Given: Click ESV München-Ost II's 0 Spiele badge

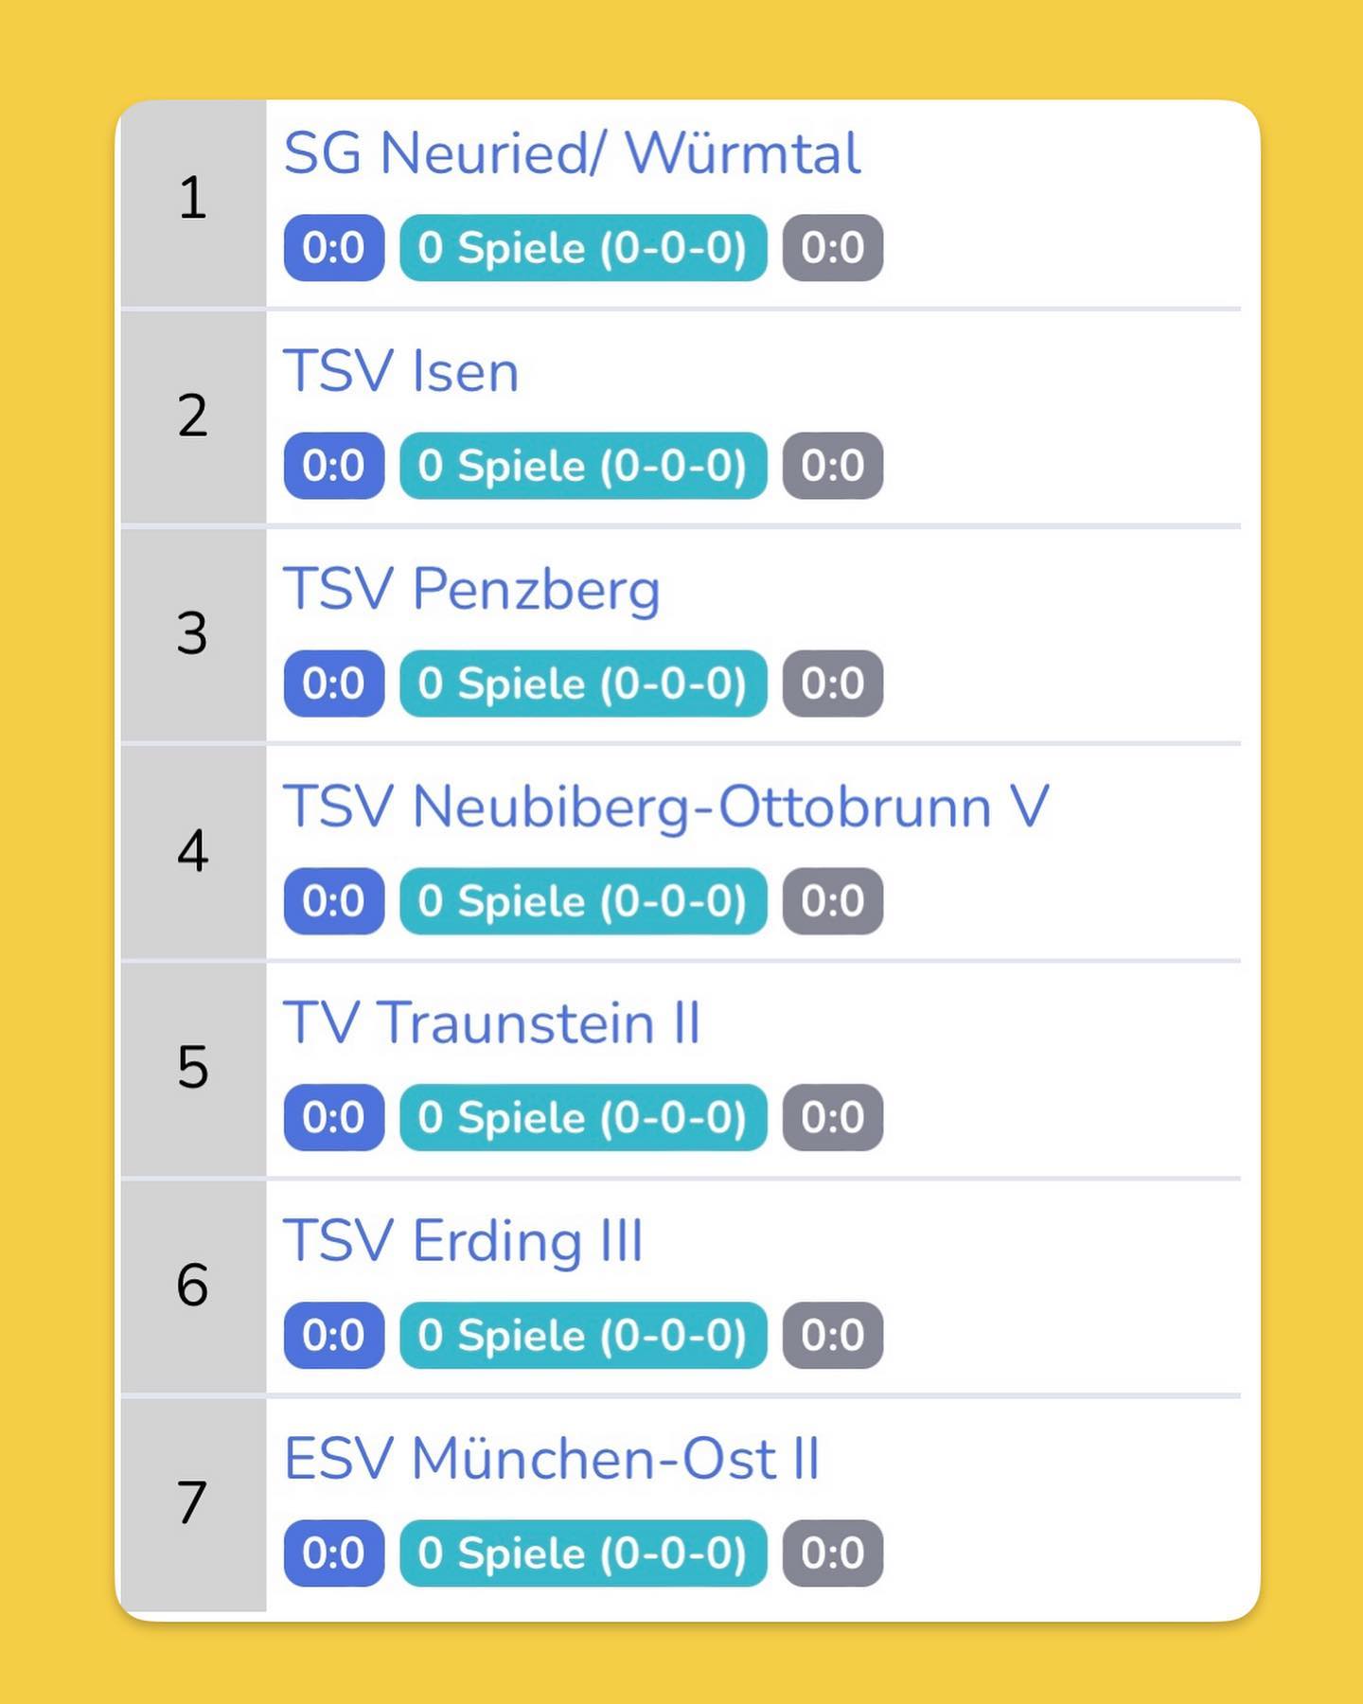Looking at the screenshot, I should (583, 1553).
